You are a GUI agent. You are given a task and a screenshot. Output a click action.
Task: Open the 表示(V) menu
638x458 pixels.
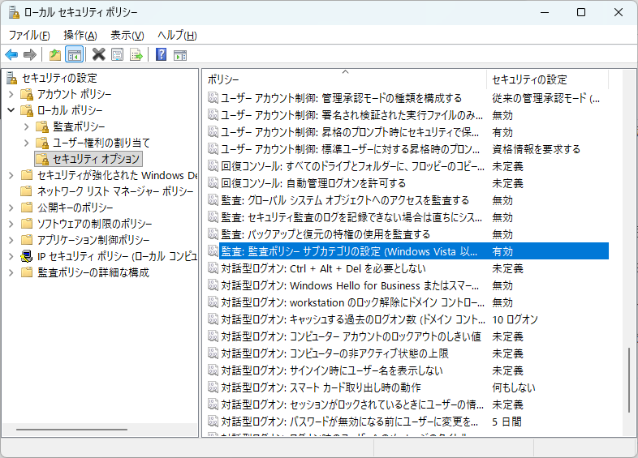pos(127,35)
